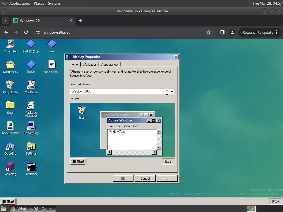
Task: Click the Chrome icon in bottom panel tray
Action: [251, 209]
